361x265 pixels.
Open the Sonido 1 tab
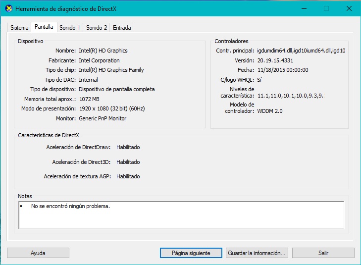tap(70, 28)
